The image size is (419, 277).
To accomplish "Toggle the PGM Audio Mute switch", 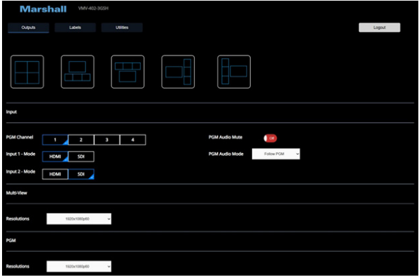I will [x=270, y=138].
